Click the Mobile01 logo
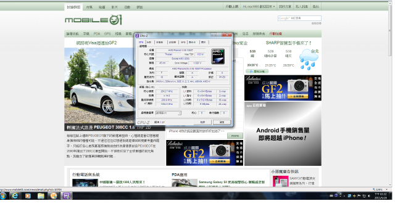Screen dimensions: 395x222 coord(93,20)
